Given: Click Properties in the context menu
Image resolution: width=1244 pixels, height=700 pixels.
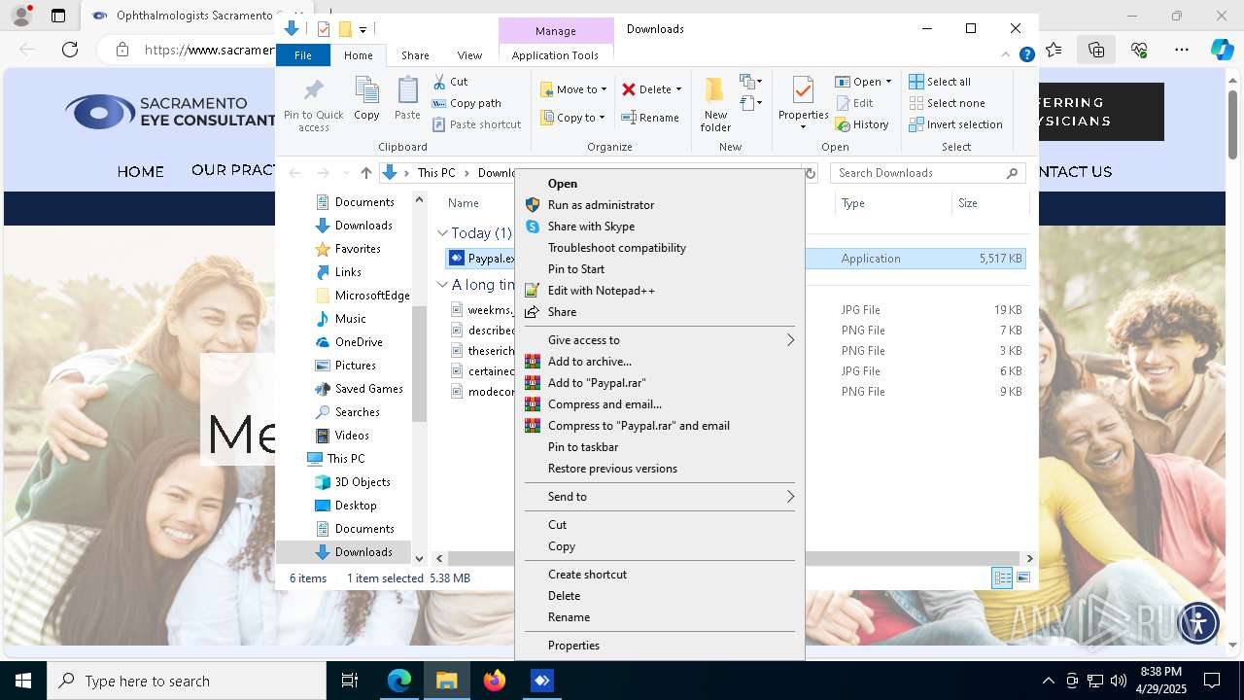Looking at the screenshot, I should pos(660,646).
